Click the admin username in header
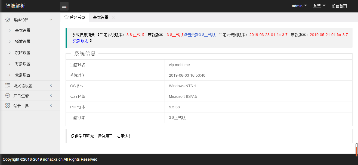The height and width of the screenshot is (165, 358). tap(297, 6)
